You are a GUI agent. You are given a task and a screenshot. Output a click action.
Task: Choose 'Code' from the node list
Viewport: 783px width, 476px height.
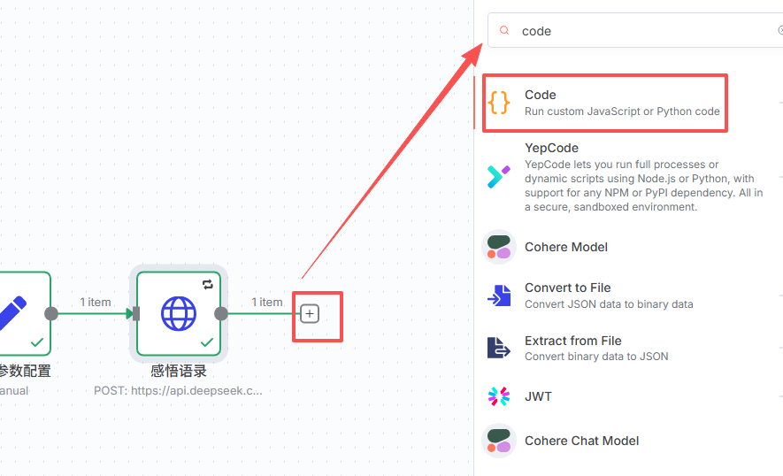click(x=541, y=95)
